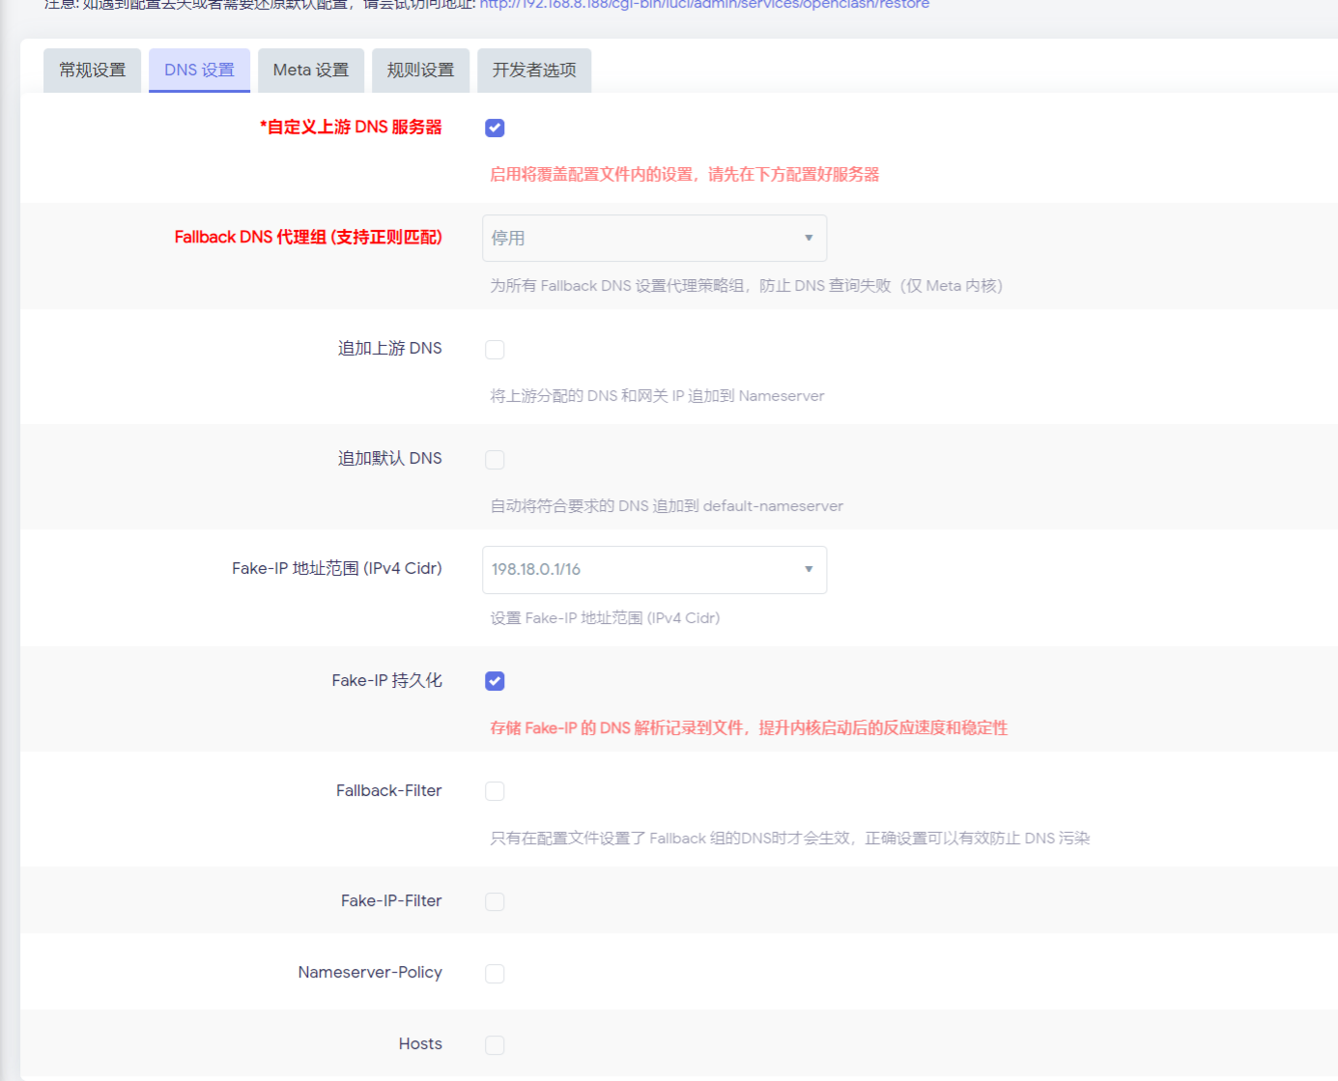Click the *自定义上游 DNS 服务器 label
Image resolution: width=1338 pixels, height=1081 pixels.
tap(351, 128)
